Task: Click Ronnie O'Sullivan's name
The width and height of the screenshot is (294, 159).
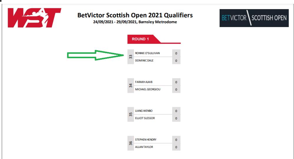Action: pyautogui.click(x=147, y=53)
